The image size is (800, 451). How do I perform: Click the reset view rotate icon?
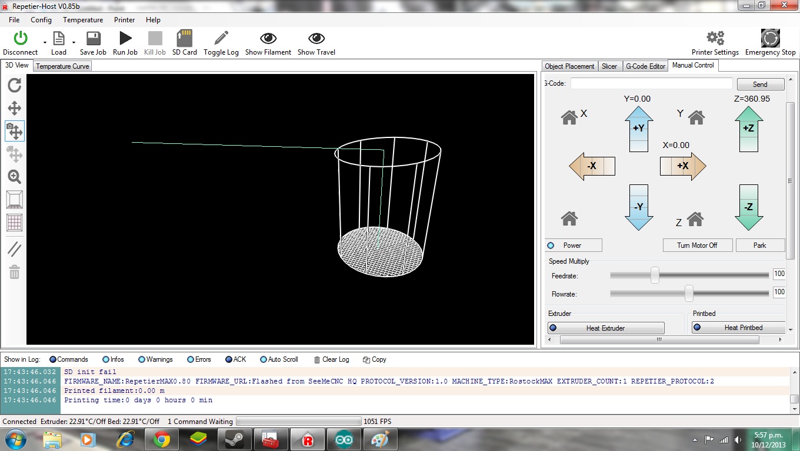[x=15, y=86]
